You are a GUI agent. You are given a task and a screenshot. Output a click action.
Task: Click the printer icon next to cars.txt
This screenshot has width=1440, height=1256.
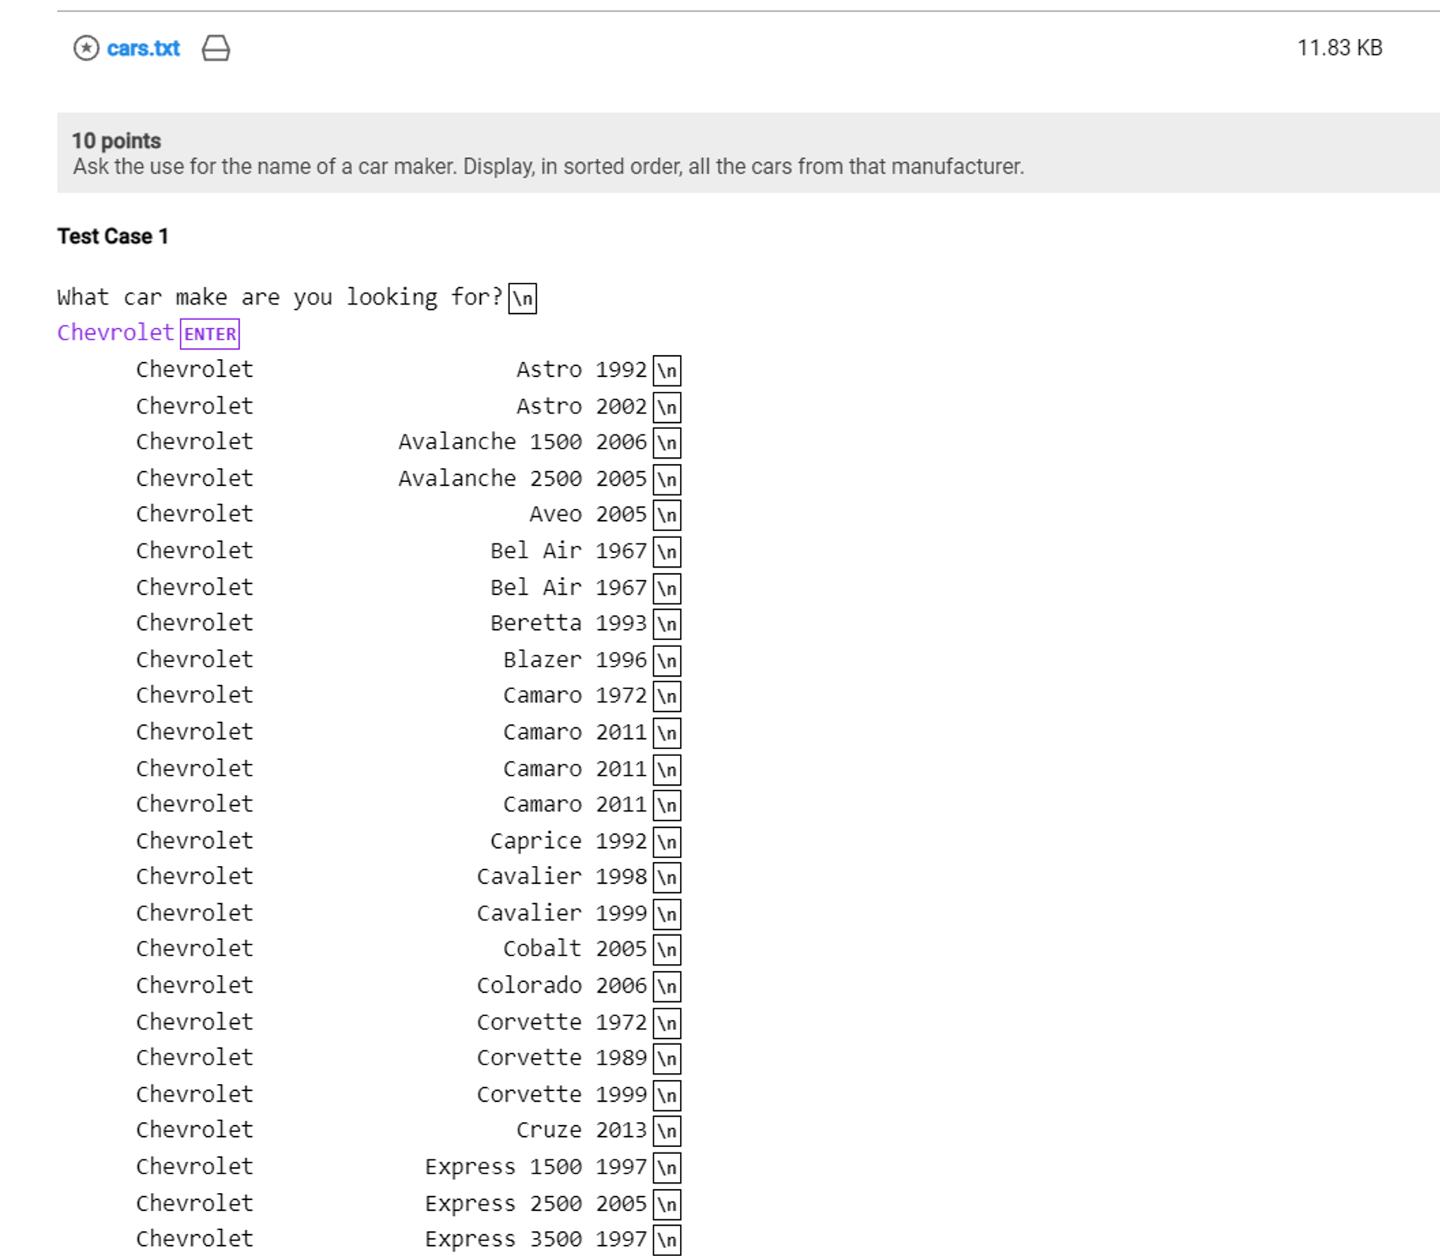click(216, 48)
